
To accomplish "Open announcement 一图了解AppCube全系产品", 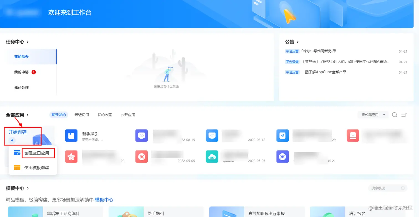I will point(324,72).
